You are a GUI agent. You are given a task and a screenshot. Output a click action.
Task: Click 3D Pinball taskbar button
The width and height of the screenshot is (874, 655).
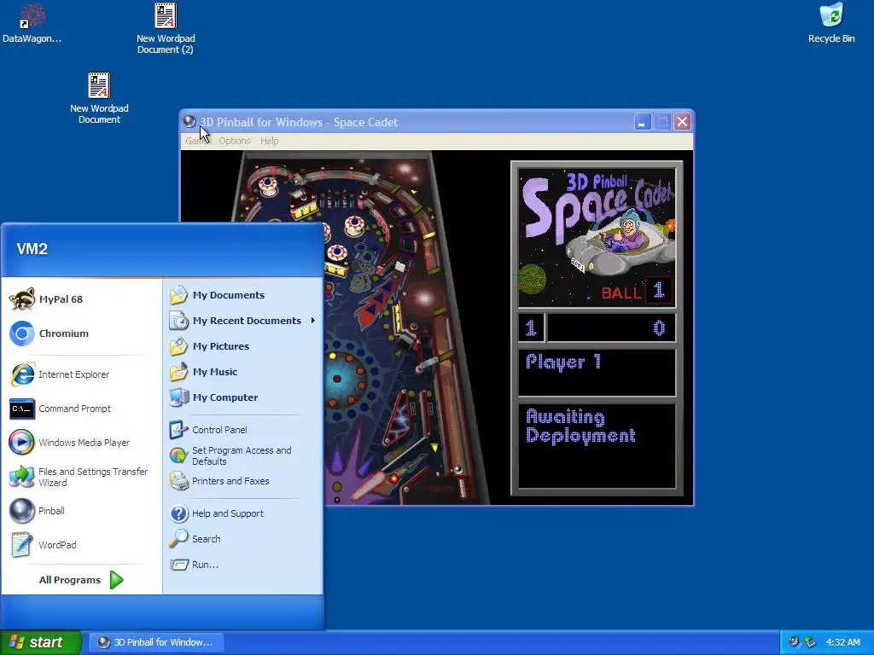[x=156, y=642]
